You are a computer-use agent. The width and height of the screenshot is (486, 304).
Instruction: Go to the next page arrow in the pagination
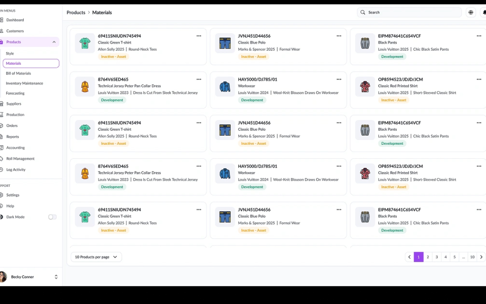tap(481, 257)
